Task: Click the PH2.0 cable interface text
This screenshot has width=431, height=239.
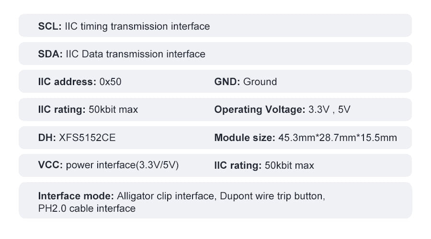Action: pyautogui.click(x=87, y=208)
